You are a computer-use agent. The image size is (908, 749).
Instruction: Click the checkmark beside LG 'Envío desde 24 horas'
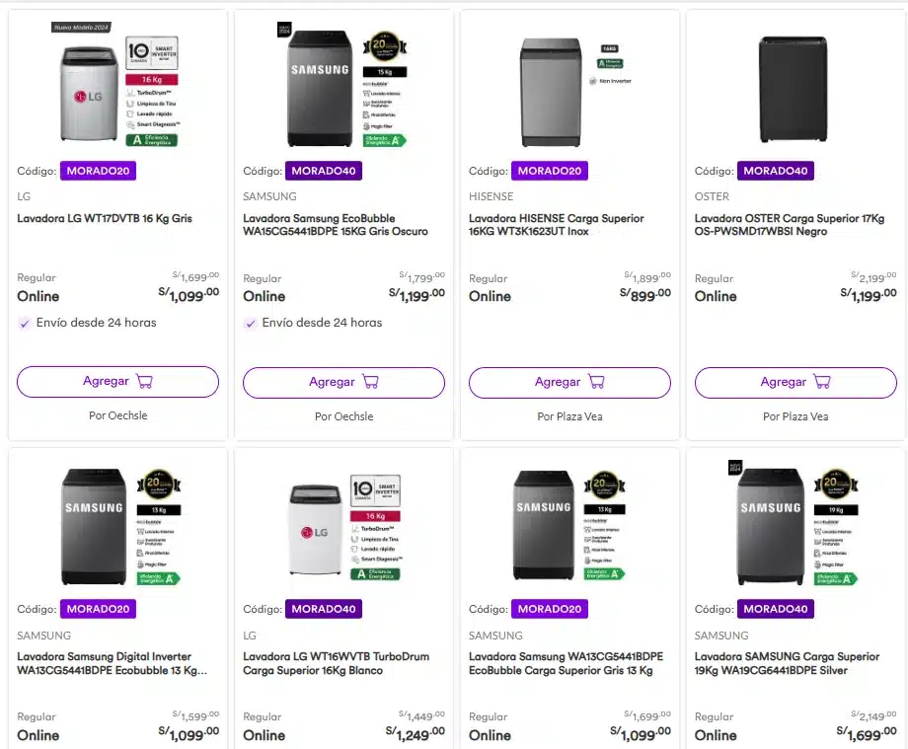coord(25,323)
